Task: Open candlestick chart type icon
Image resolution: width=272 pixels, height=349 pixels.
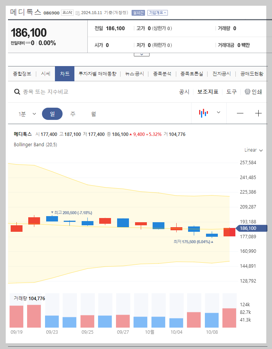Action: coord(203,113)
